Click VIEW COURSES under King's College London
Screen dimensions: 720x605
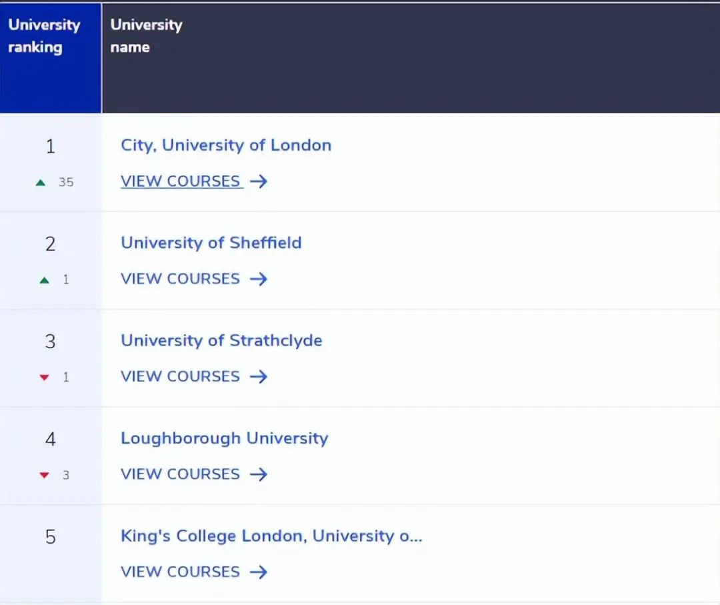tap(180, 572)
